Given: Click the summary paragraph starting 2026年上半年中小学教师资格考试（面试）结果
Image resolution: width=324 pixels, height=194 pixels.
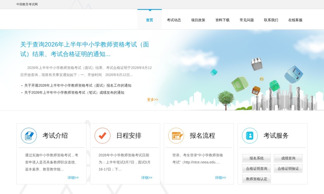Looking at the screenshot, I should pyautogui.click(x=86, y=71).
